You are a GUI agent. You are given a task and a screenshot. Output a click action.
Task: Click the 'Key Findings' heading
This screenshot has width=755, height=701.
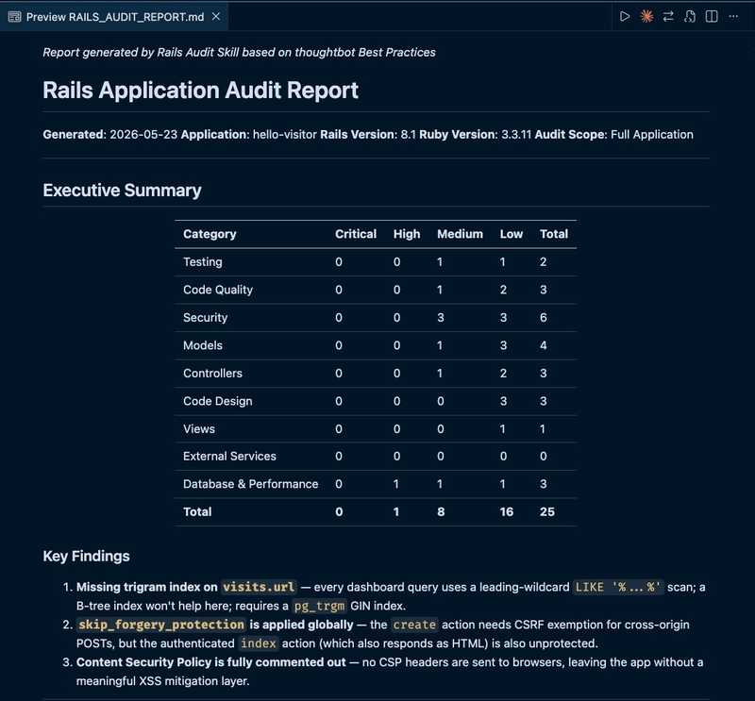click(86, 556)
